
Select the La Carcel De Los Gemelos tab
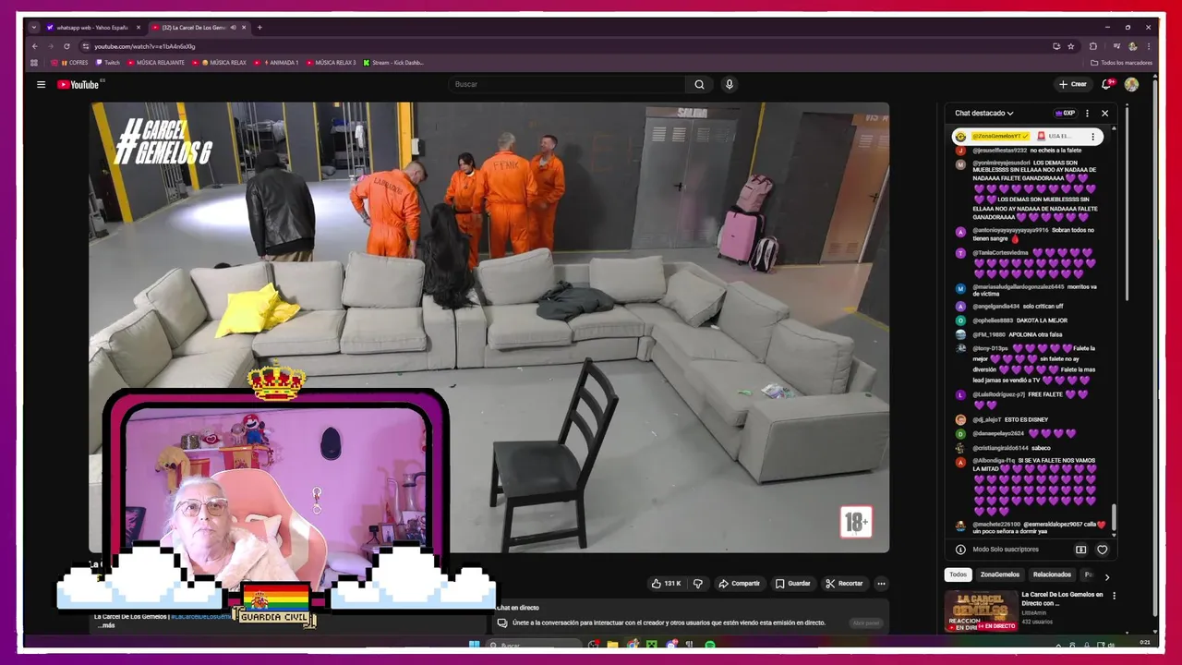click(x=194, y=28)
